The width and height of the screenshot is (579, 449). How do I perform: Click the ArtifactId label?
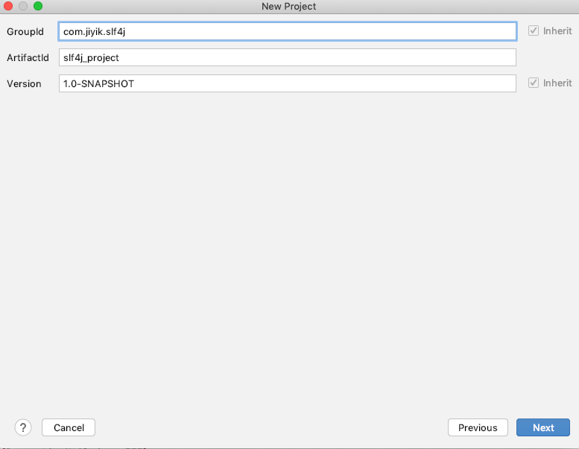(x=28, y=58)
